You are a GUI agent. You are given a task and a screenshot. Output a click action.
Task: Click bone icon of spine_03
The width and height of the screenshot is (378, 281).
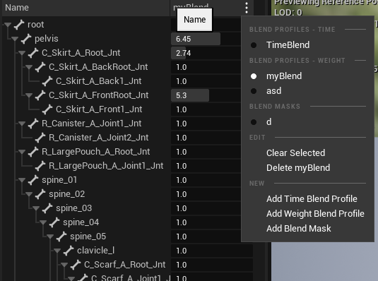click(x=47, y=208)
